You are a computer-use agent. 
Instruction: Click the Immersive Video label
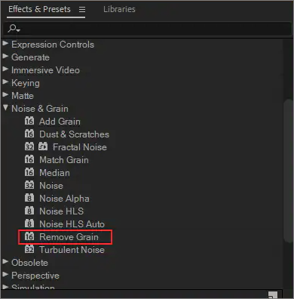point(45,70)
